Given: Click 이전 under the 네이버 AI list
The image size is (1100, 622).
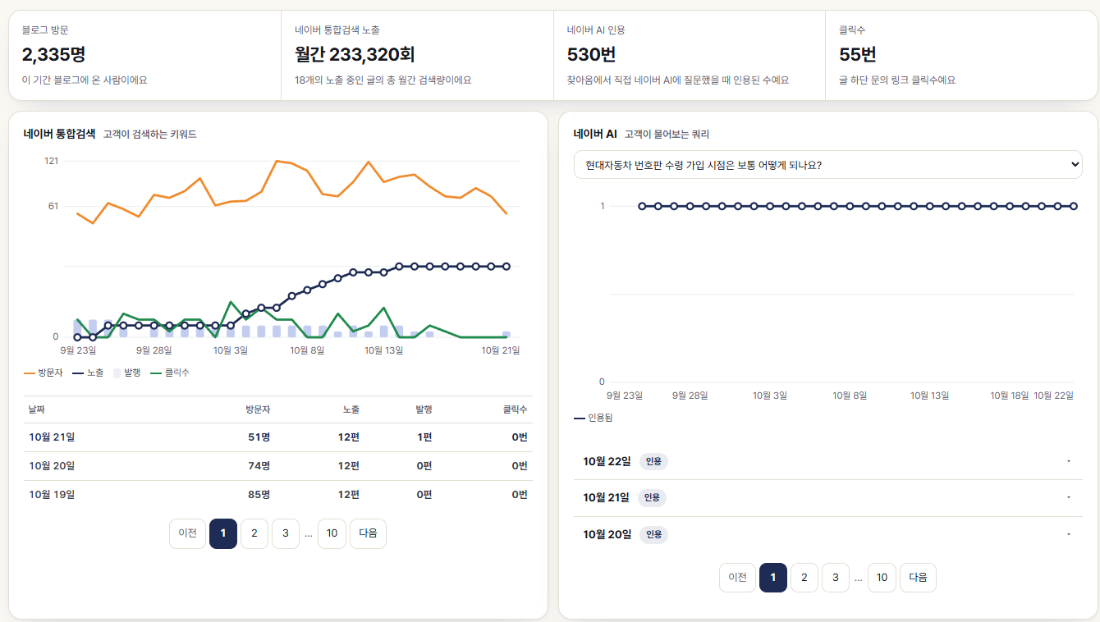Looking at the screenshot, I should tap(737, 578).
